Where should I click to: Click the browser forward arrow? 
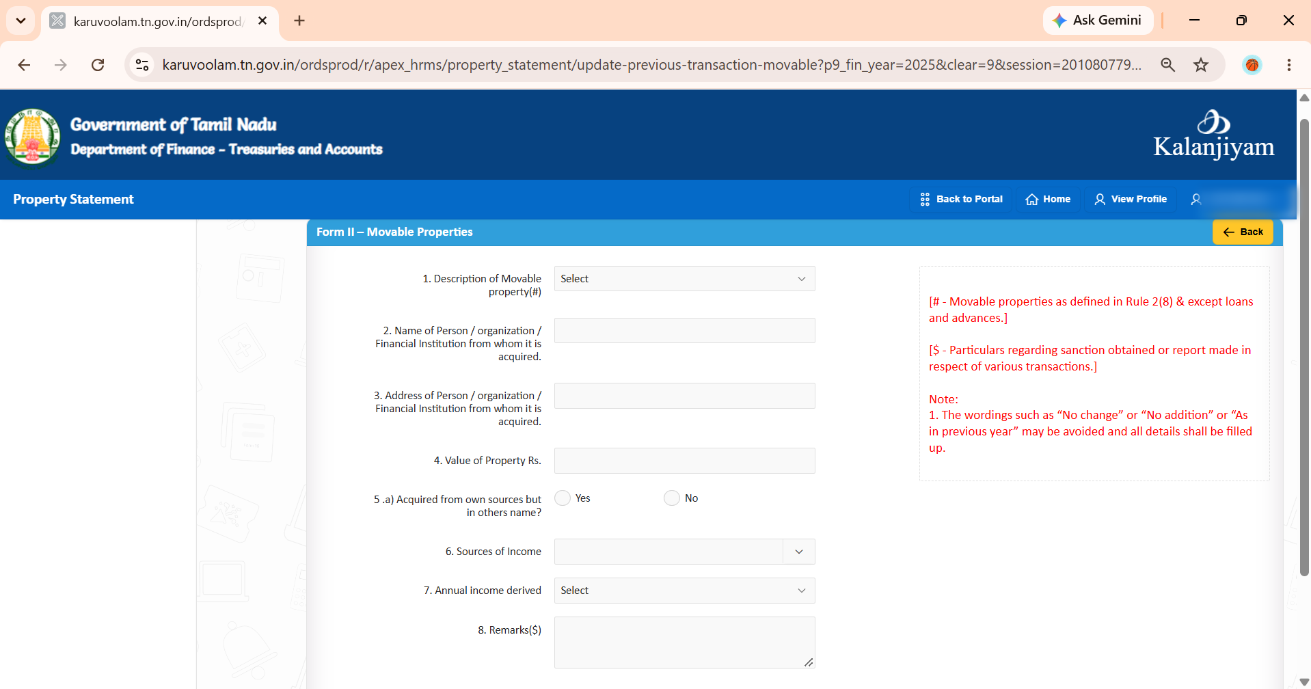(61, 65)
